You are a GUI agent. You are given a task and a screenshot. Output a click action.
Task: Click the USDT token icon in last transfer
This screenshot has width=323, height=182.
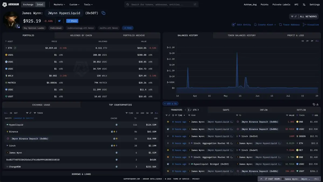(x=297, y=171)
